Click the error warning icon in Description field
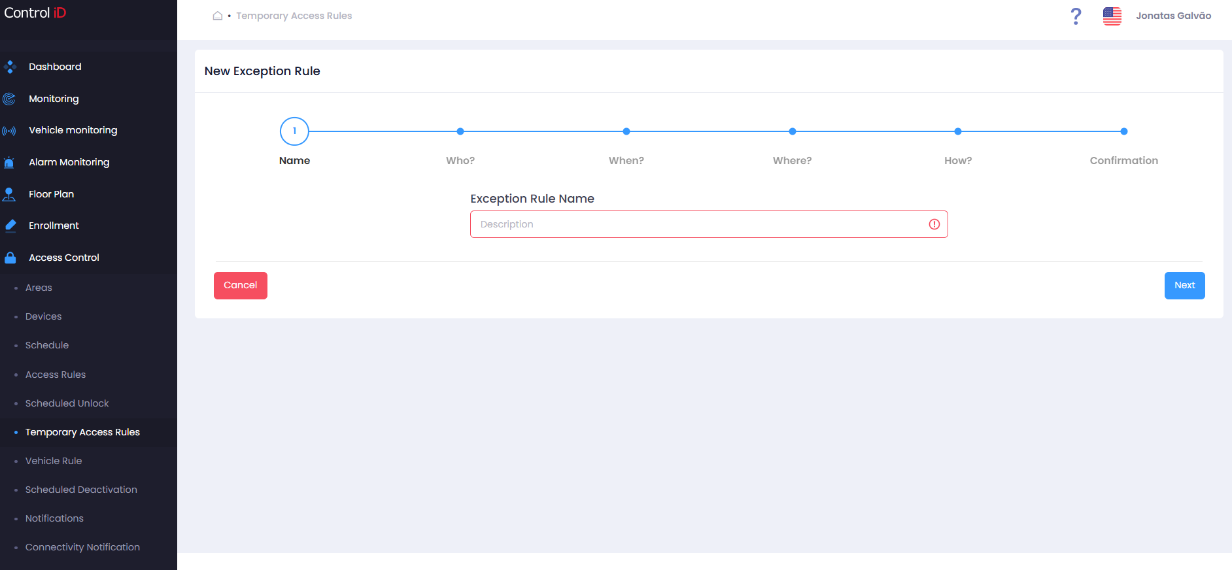 point(934,224)
